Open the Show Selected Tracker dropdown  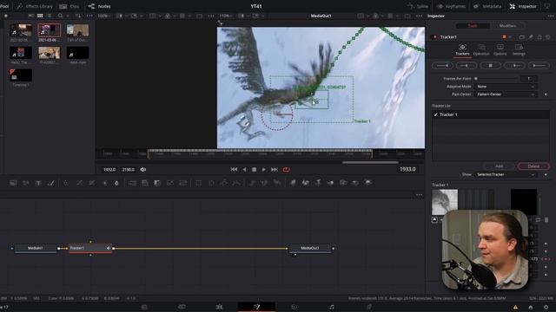tap(506, 175)
